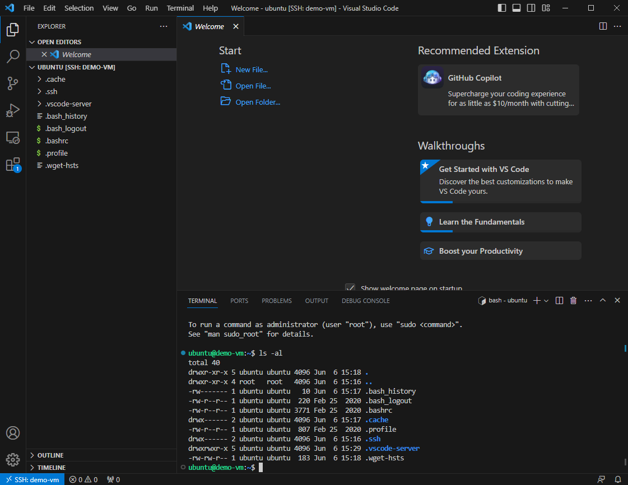This screenshot has width=628, height=485.
Task: Open the Terminal menu
Action: pos(180,8)
